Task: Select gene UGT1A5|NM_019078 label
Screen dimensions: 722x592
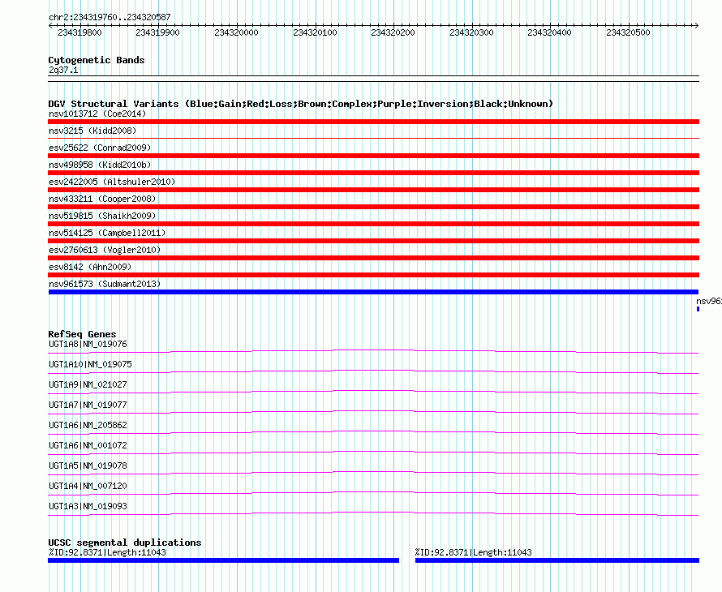Action: (88, 465)
